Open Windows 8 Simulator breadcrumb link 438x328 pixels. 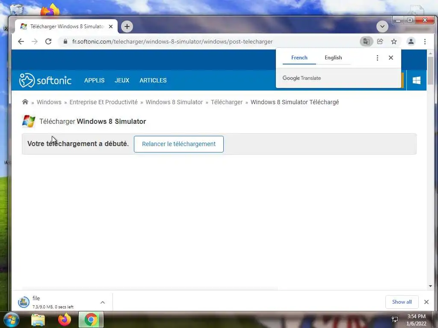pos(174,102)
